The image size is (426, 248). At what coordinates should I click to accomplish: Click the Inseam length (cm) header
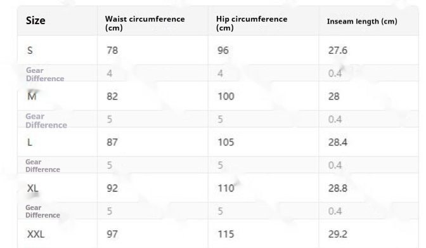(362, 21)
